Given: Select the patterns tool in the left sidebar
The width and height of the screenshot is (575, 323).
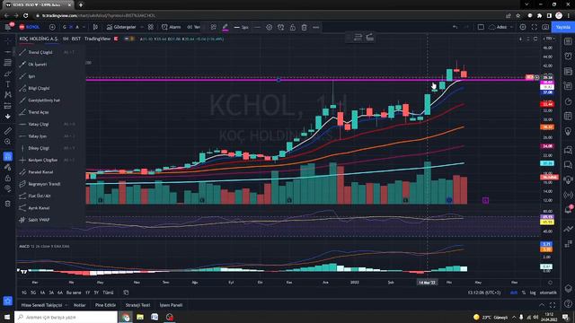Looking at the screenshot, I should pos(7,95).
